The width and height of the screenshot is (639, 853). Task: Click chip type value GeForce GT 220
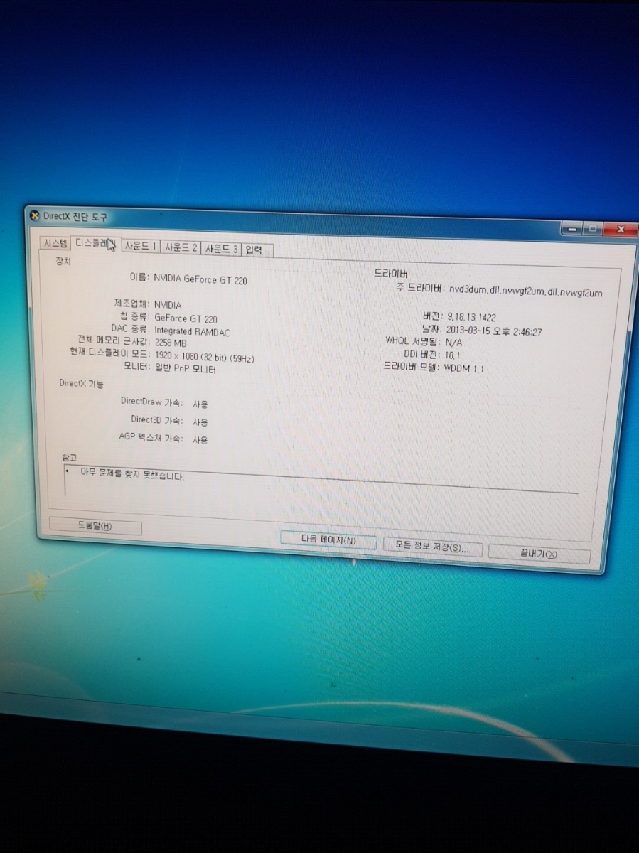(186, 318)
